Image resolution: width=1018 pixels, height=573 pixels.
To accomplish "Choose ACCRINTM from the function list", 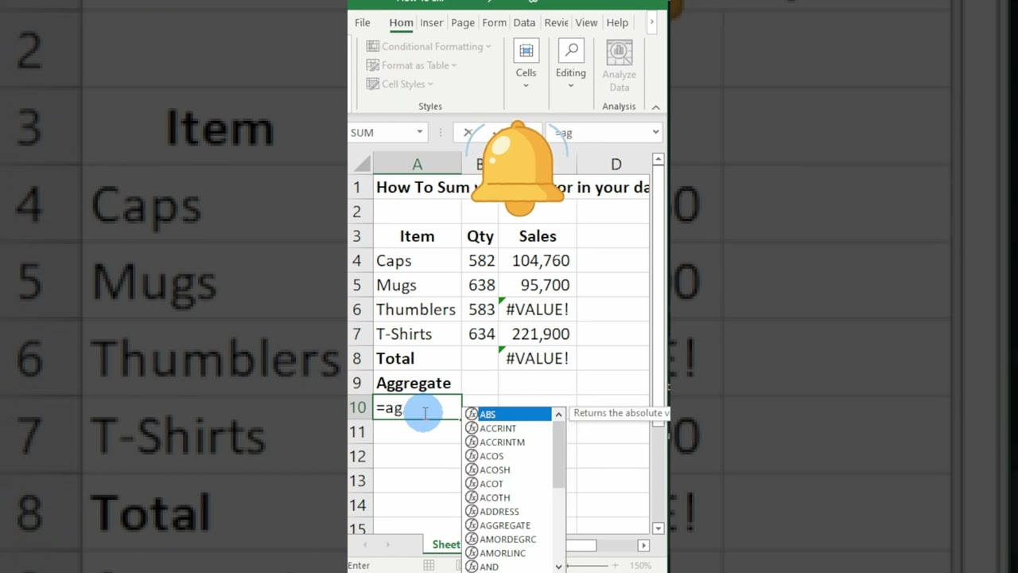I will [507, 442].
